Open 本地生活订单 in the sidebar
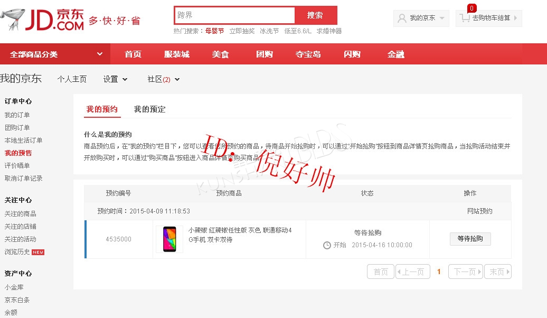Screen dimensions: 547x318 [x=23, y=141]
